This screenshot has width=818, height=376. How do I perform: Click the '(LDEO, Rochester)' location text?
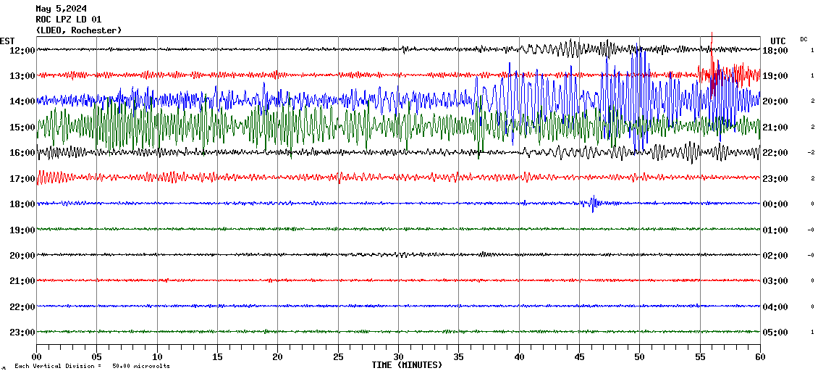[x=78, y=30]
